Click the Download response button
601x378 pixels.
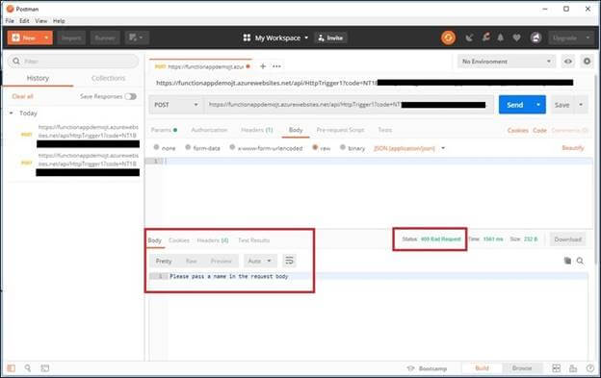tap(567, 239)
